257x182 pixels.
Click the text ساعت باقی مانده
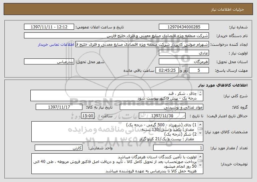(x=139, y=70)
